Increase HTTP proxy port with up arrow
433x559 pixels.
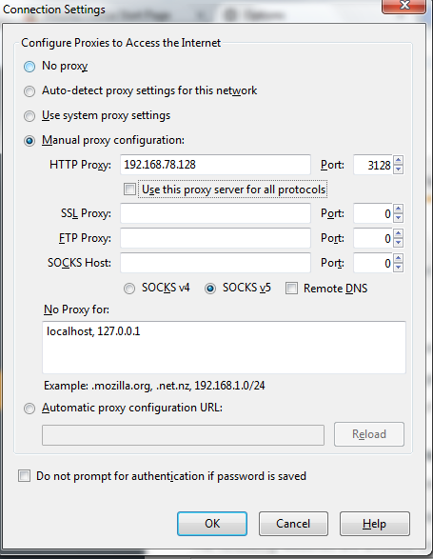point(399,160)
